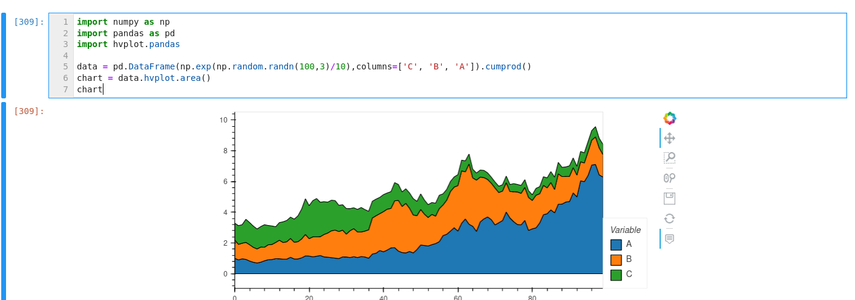Click line number 1 in the gutter
The width and height of the screenshot is (855, 300).
coord(65,22)
